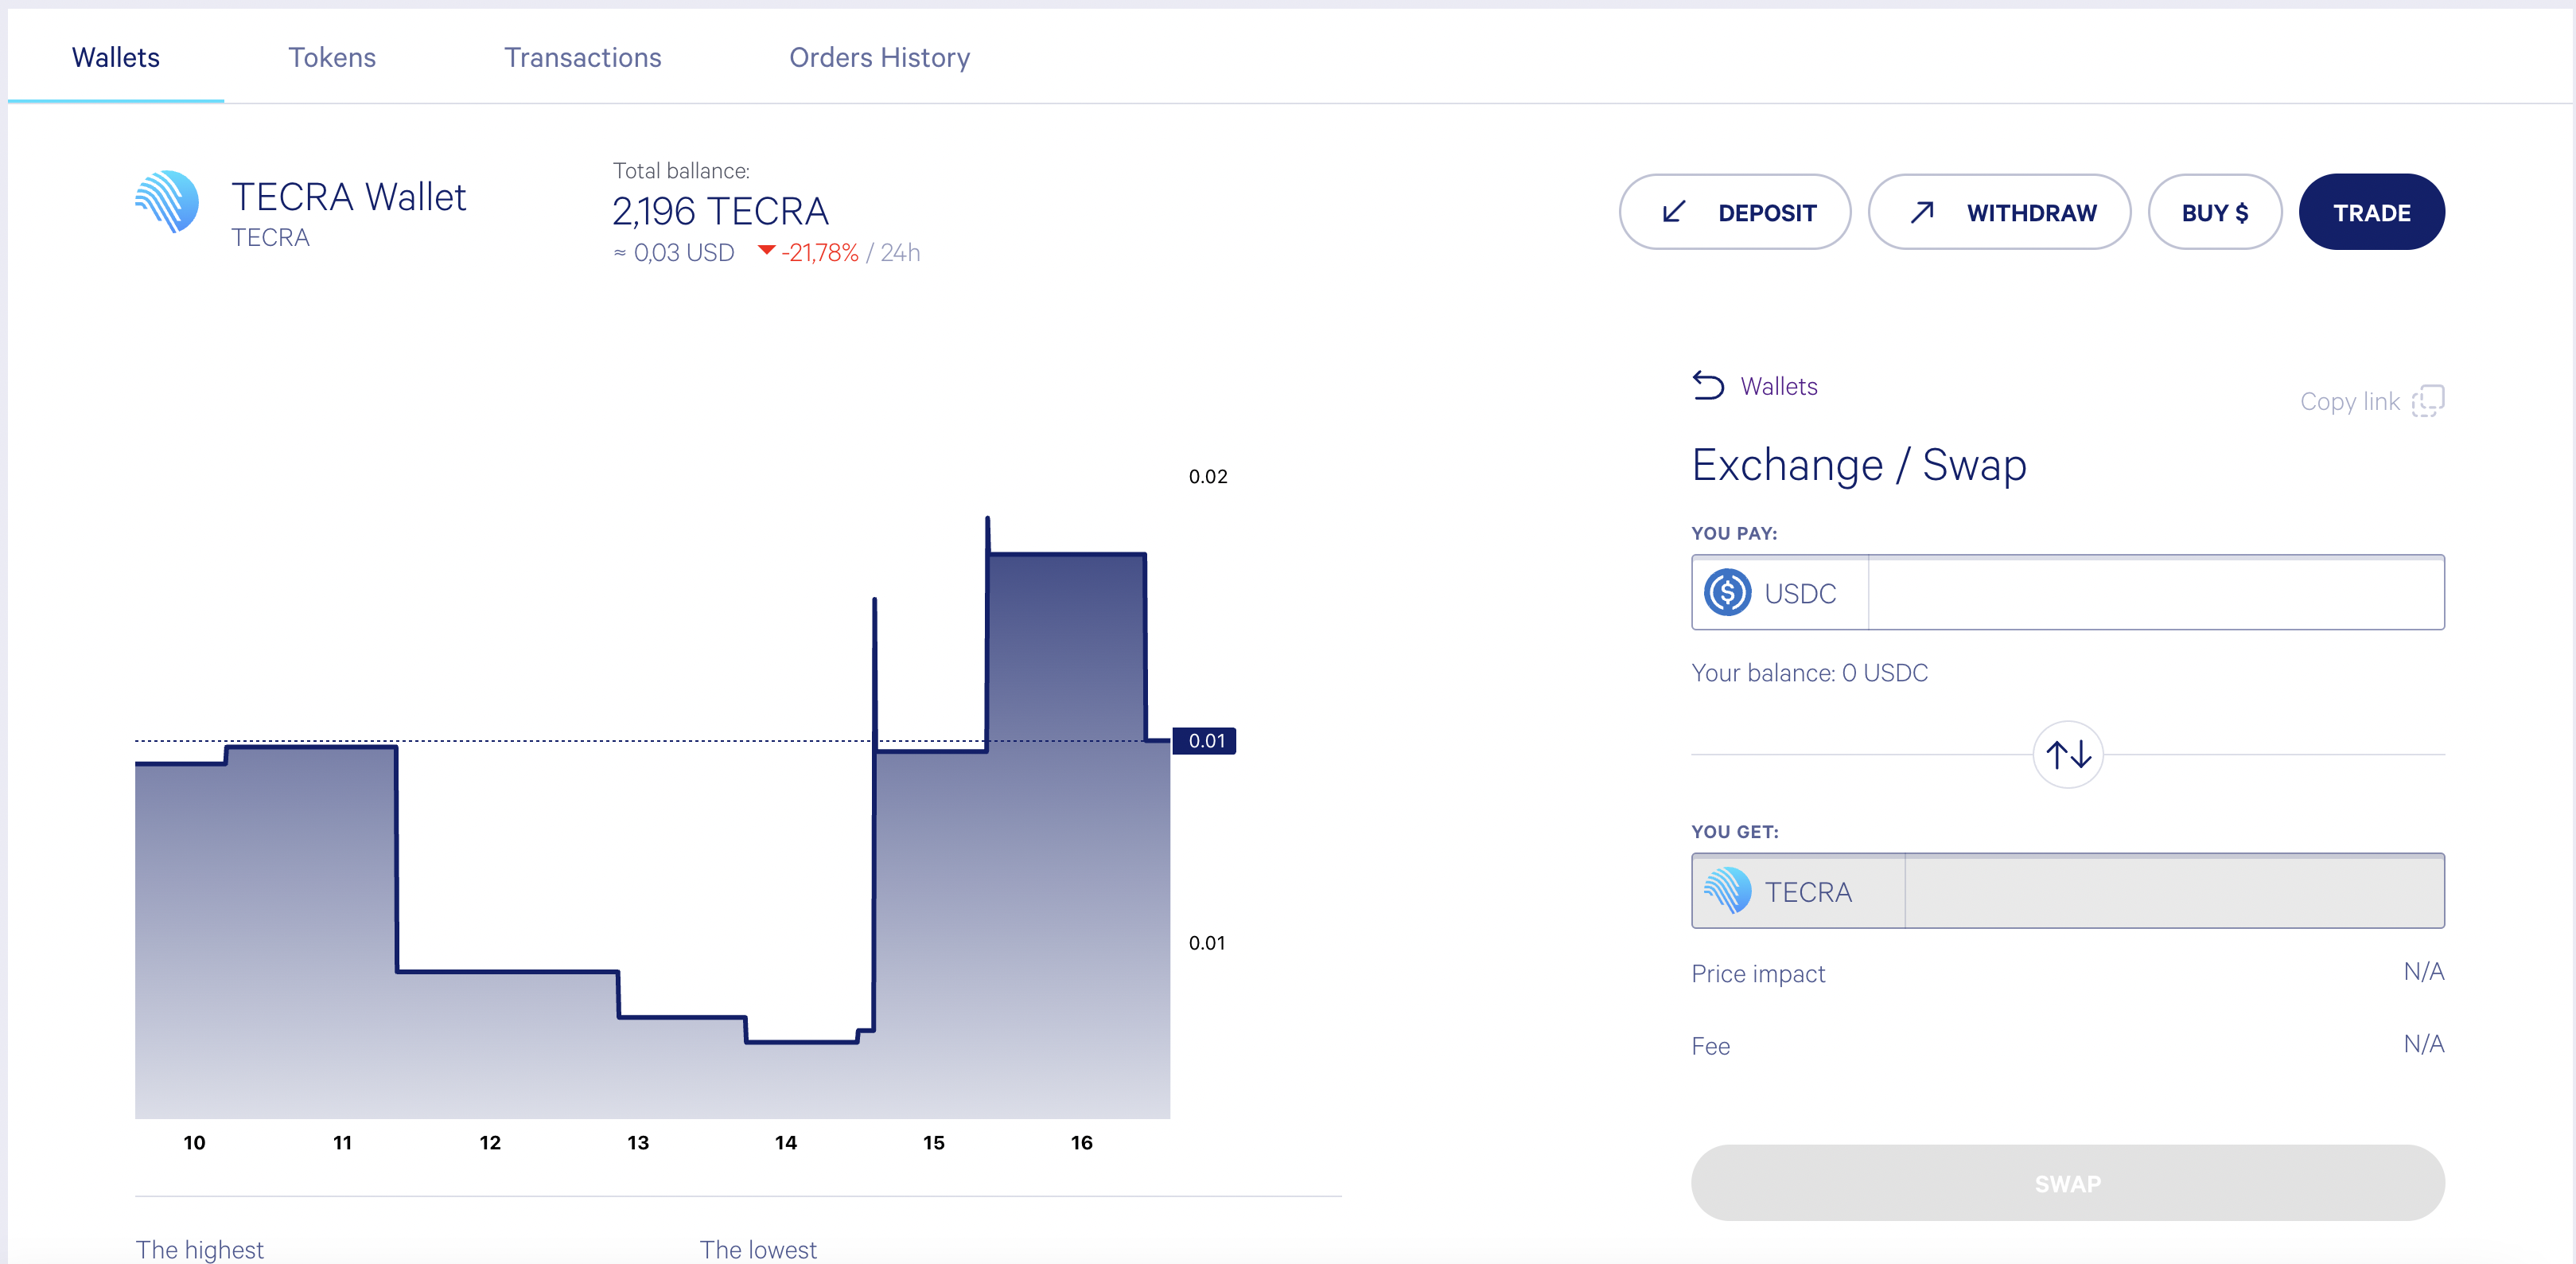Click the Exchange / Swap heading
Image resolution: width=2576 pixels, height=1264 pixels.
click(1859, 466)
